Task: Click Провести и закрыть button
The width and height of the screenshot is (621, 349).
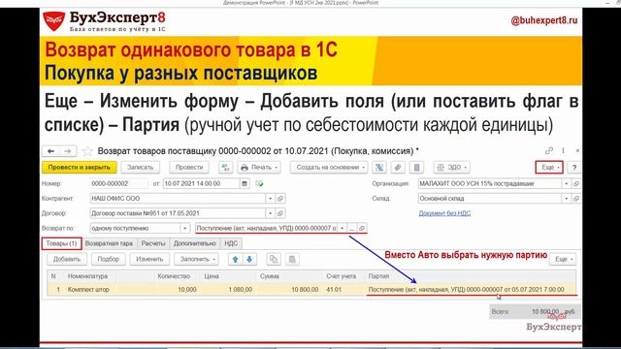Action: coord(80,168)
